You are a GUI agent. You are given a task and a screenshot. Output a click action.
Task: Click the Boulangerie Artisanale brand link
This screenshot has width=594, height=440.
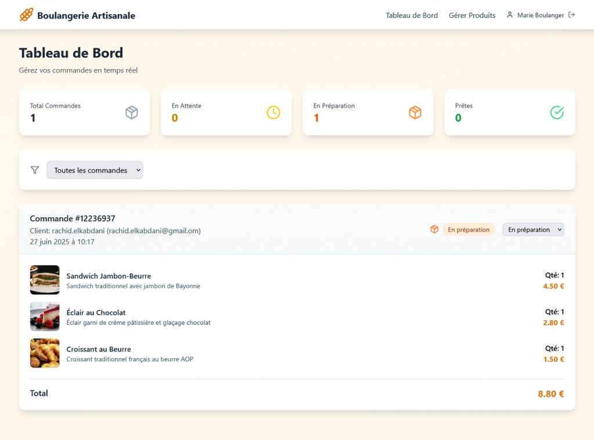point(86,16)
